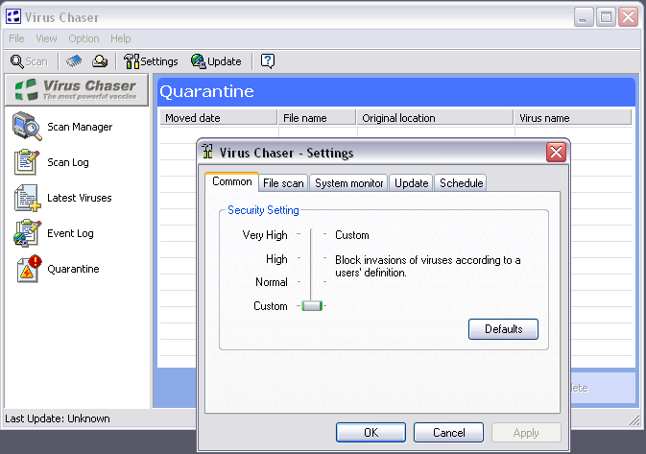This screenshot has width=646, height=454.
Task: Click the disk scan toolbar icon
Action: tap(100, 61)
